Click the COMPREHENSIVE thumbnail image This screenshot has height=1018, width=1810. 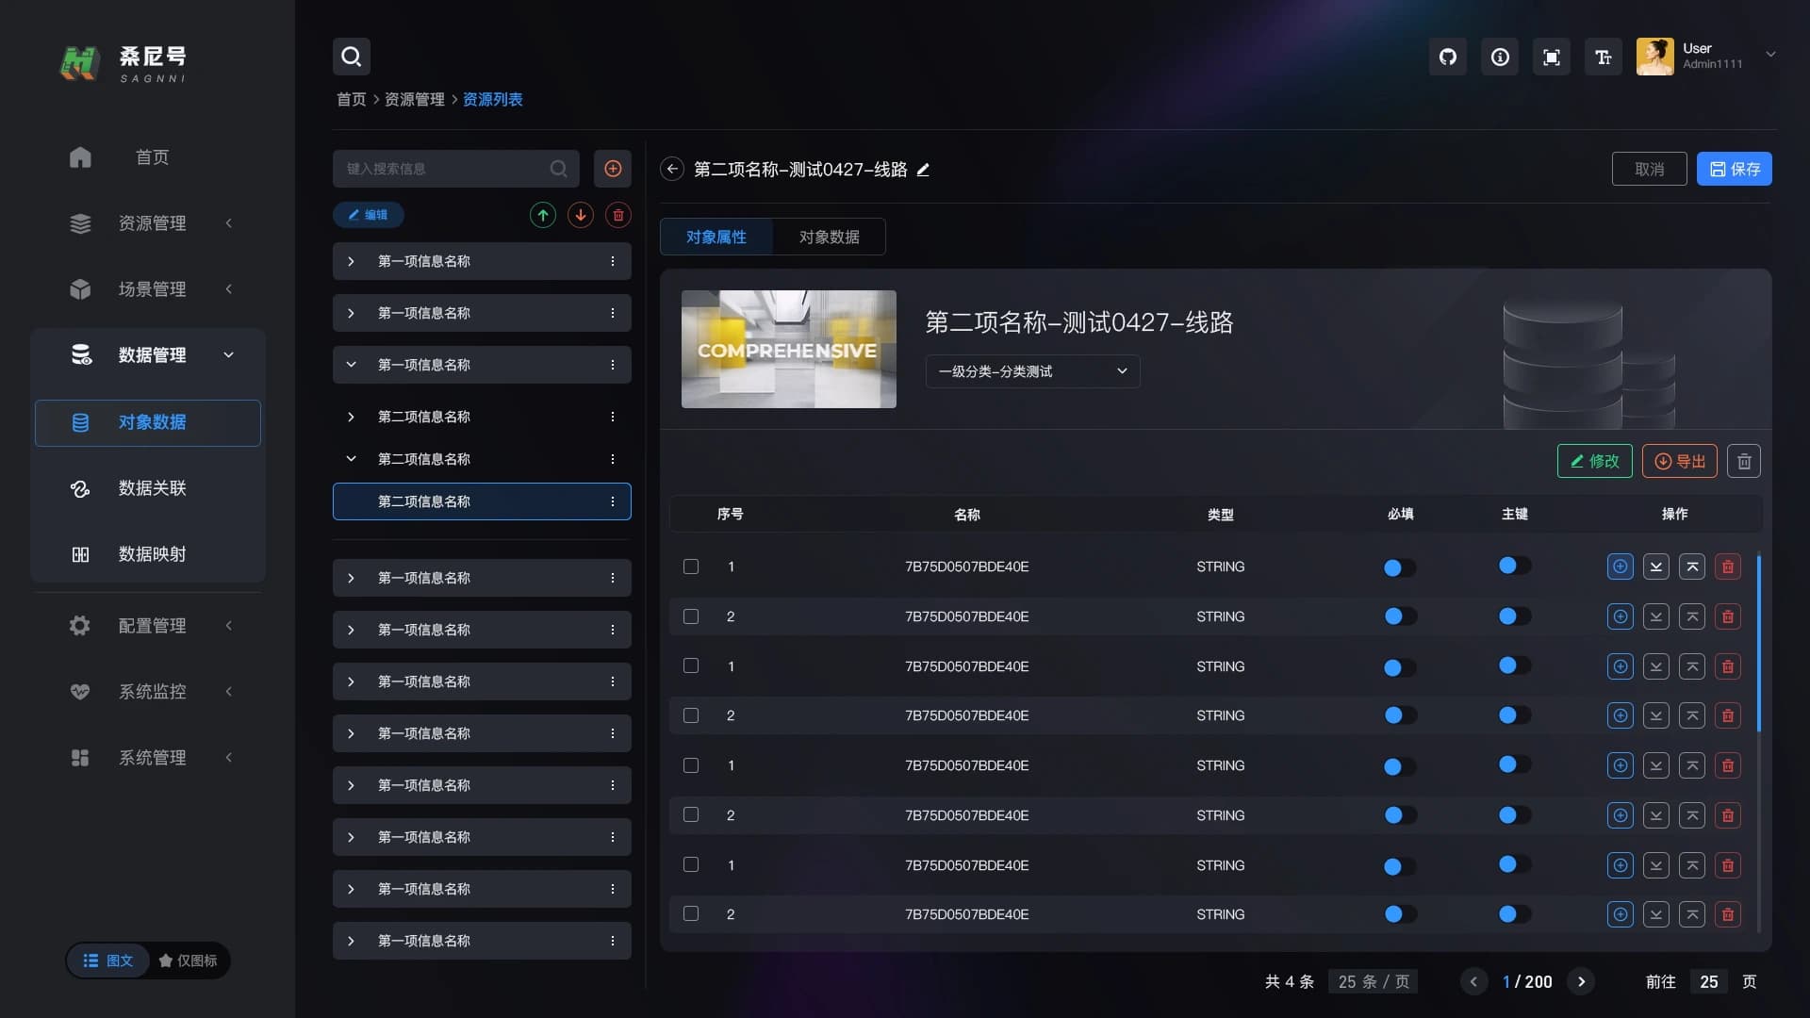789,349
